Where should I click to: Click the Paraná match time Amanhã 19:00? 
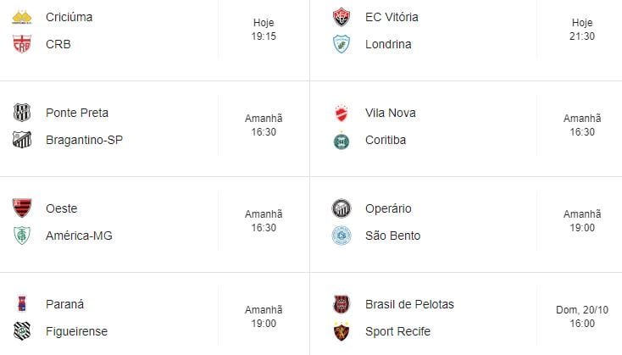pos(264,317)
